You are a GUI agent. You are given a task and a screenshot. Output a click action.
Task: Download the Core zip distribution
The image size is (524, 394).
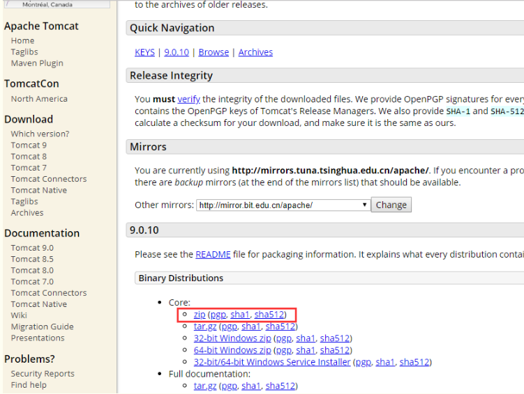click(x=200, y=315)
